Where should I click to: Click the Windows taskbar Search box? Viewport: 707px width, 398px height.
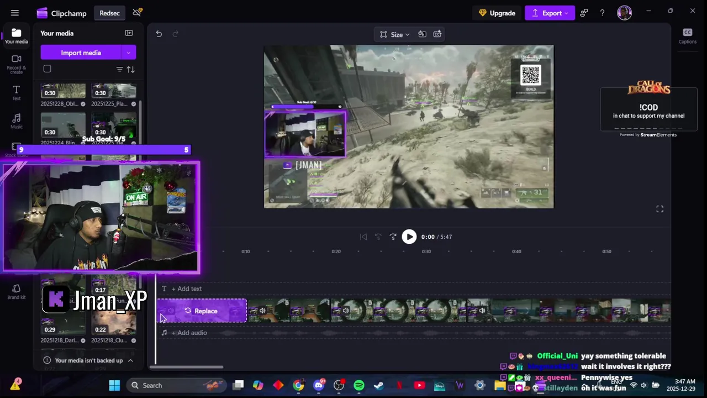pos(176,385)
